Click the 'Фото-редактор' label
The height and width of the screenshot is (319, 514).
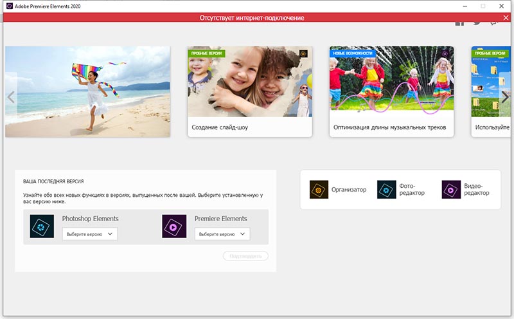coord(412,189)
